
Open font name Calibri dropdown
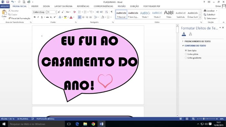pyautogui.click(x=46, y=12)
